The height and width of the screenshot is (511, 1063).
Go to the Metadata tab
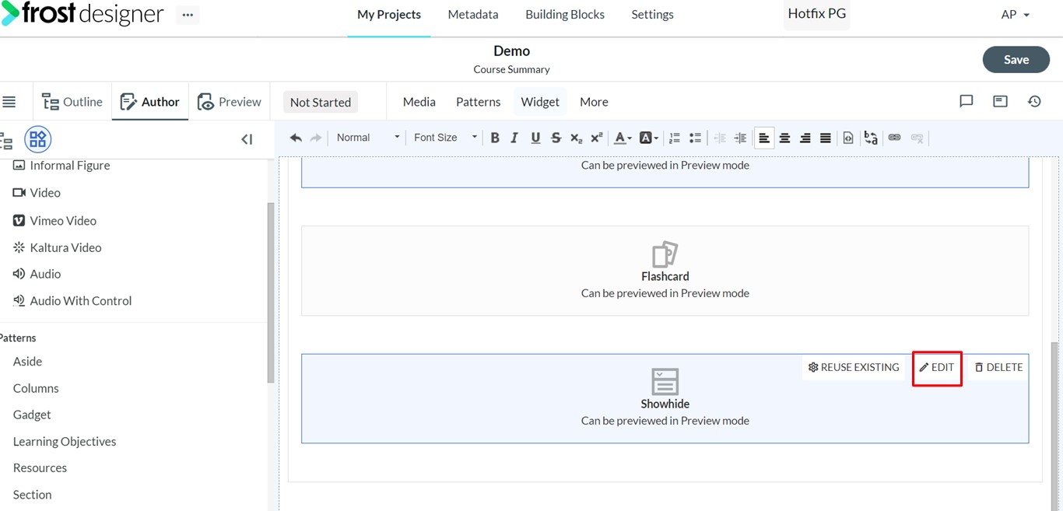(x=473, y=15)
